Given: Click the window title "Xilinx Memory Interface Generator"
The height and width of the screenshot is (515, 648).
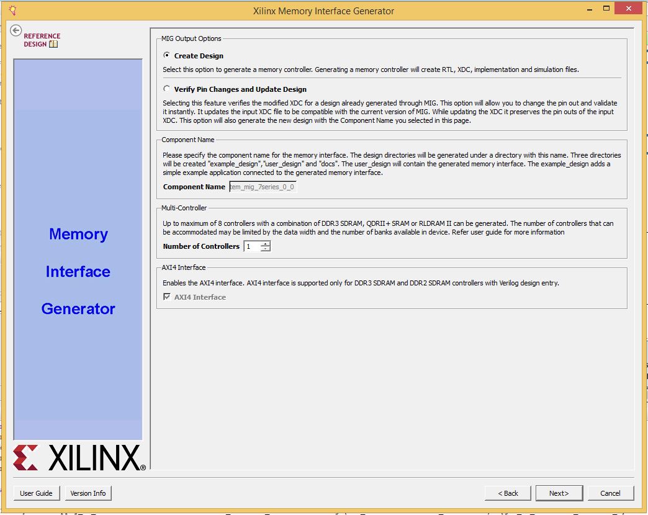Looking at the screenshot, I should click(323, 11).
